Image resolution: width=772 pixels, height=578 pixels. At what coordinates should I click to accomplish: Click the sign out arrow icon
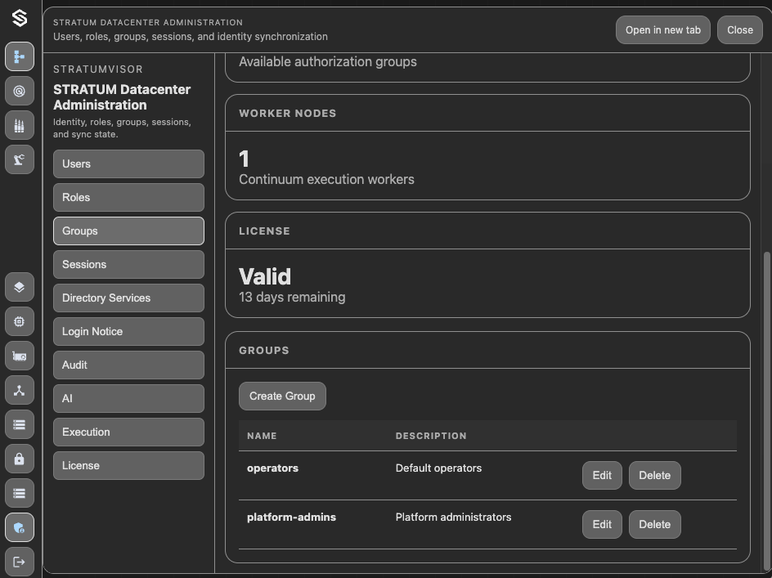[x=20, y=562]
